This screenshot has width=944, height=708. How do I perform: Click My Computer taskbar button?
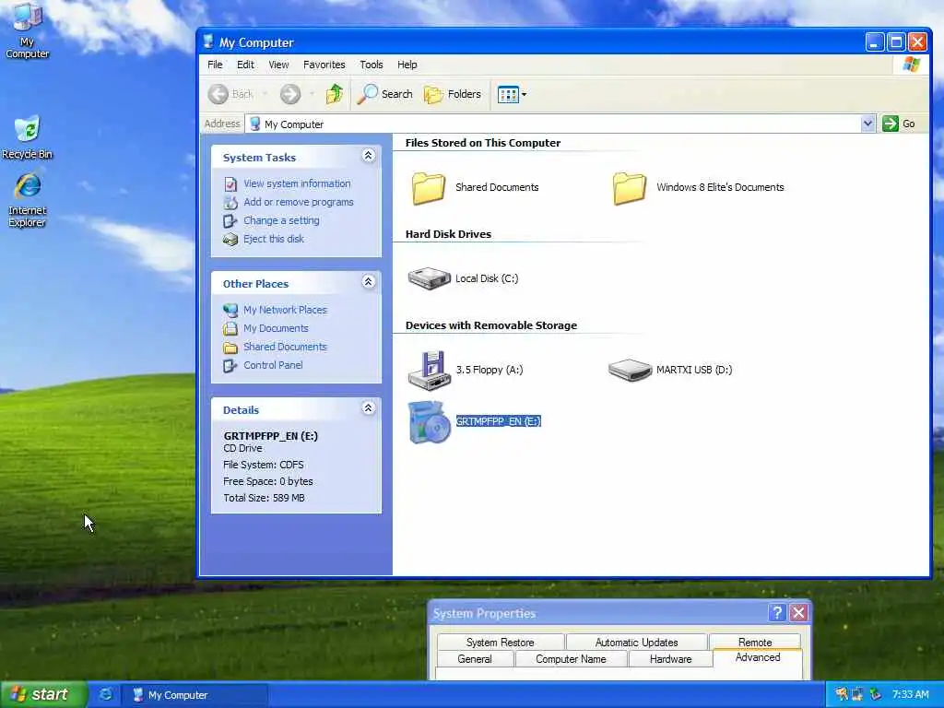(195, 695)
